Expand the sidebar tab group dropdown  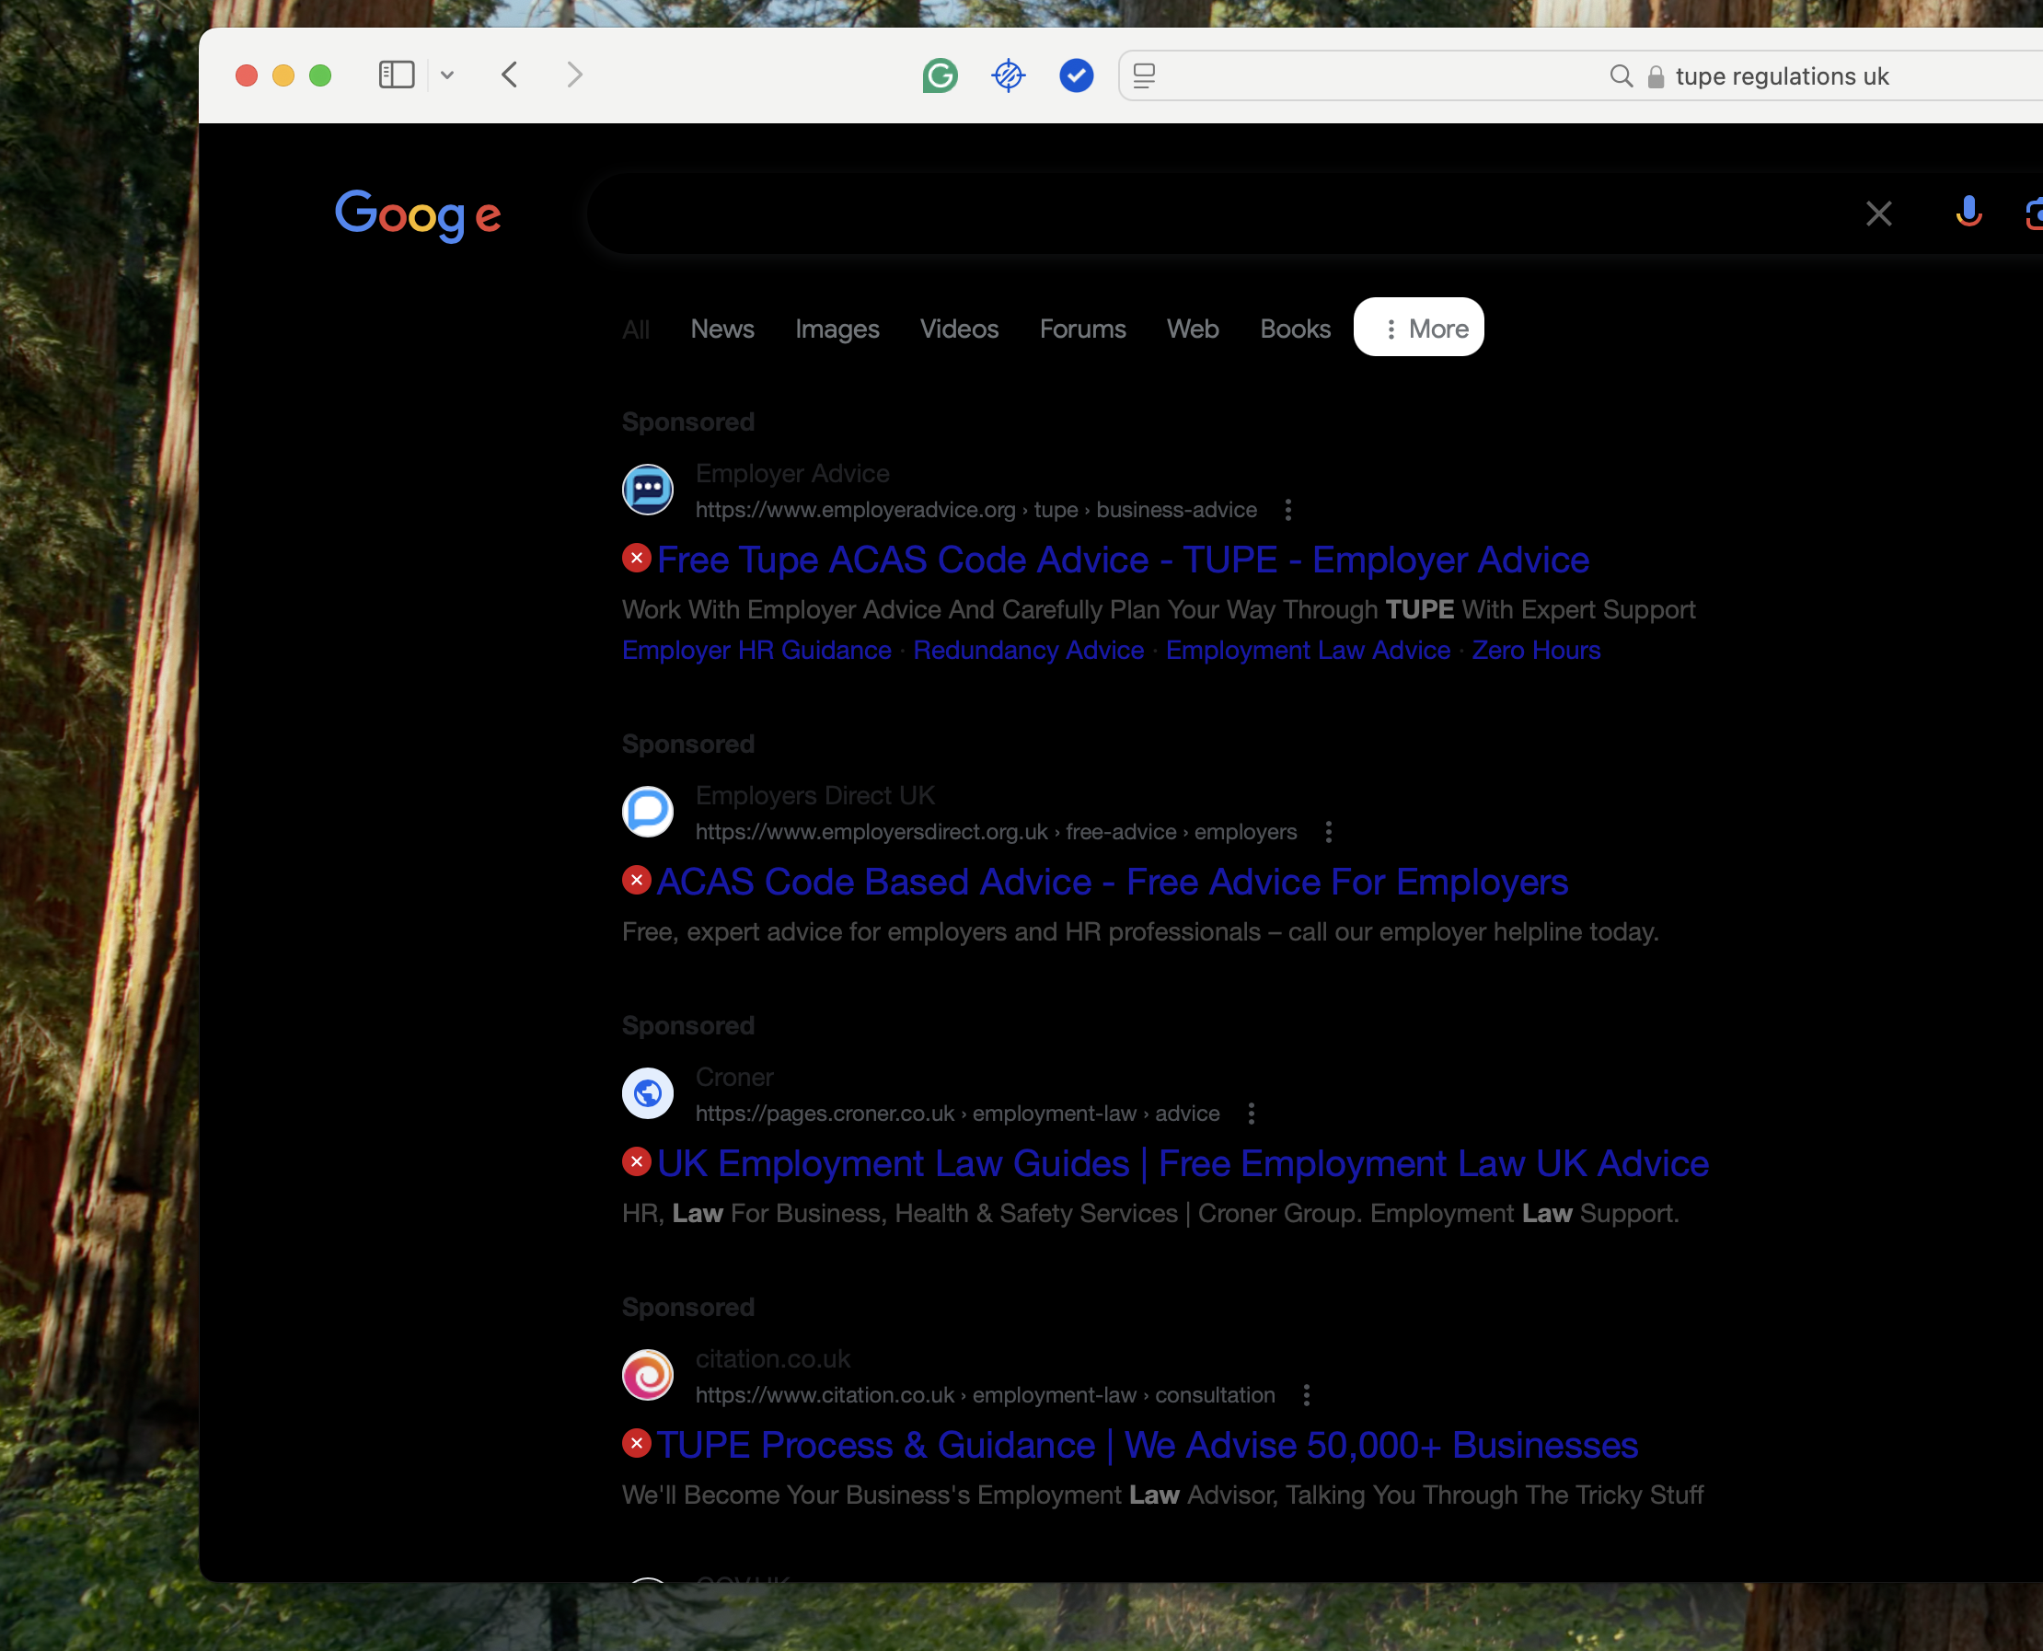(x=447, y=75)
